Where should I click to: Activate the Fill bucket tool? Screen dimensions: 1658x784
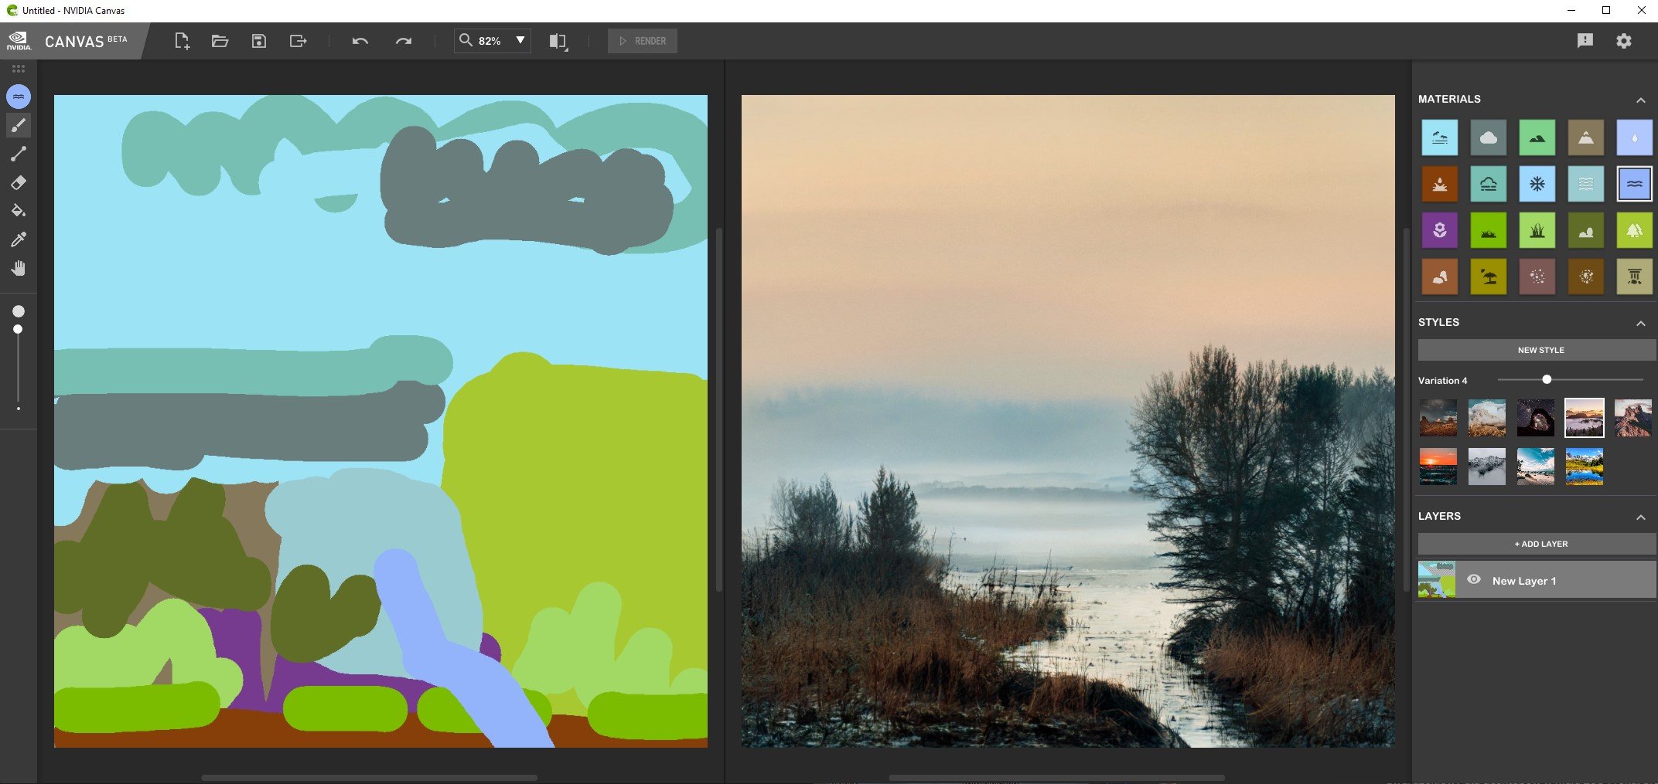(19, 211)
